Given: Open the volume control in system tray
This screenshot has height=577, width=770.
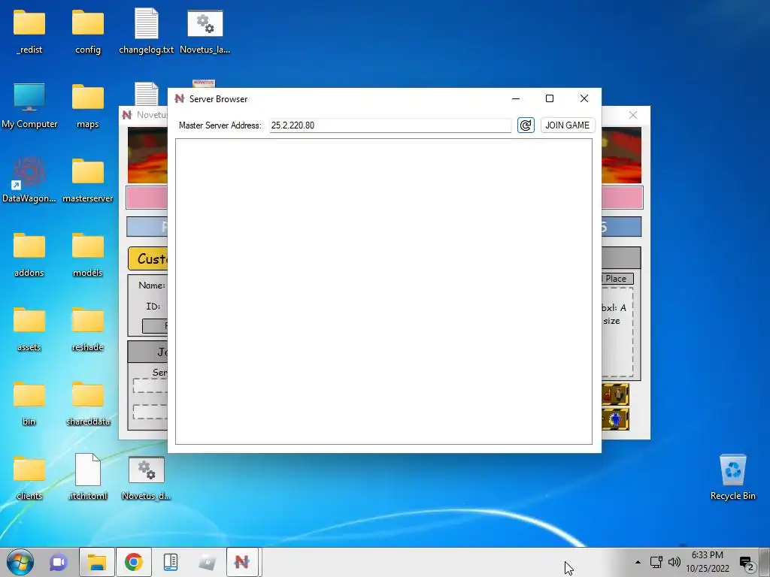Looking at the screenshot, I should coord(675,562).
